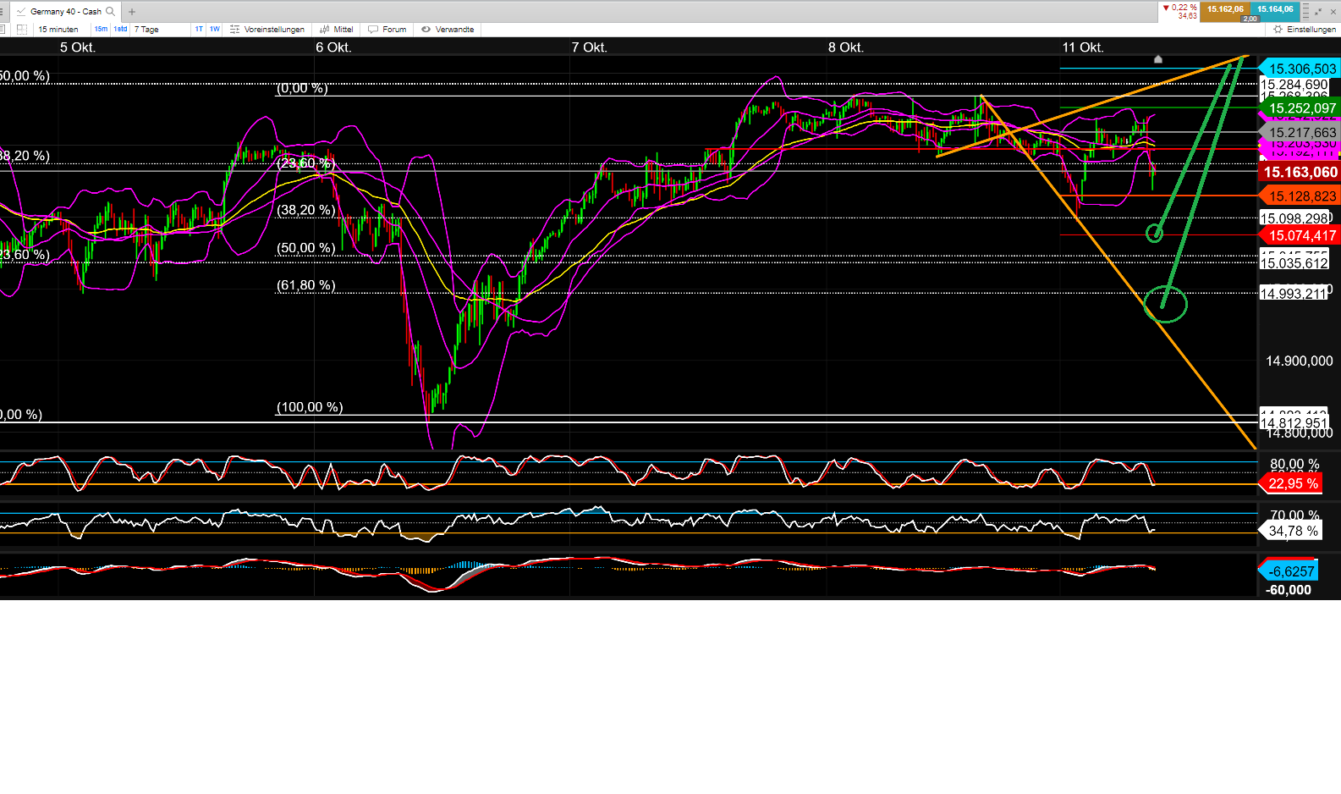Click the current price 15.163,060 label

click(x=1300, y=172)
